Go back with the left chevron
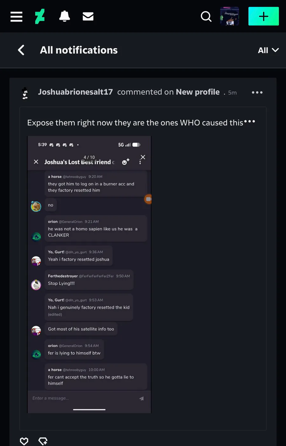This screenshot has width=286, height=446. [21, 50]
